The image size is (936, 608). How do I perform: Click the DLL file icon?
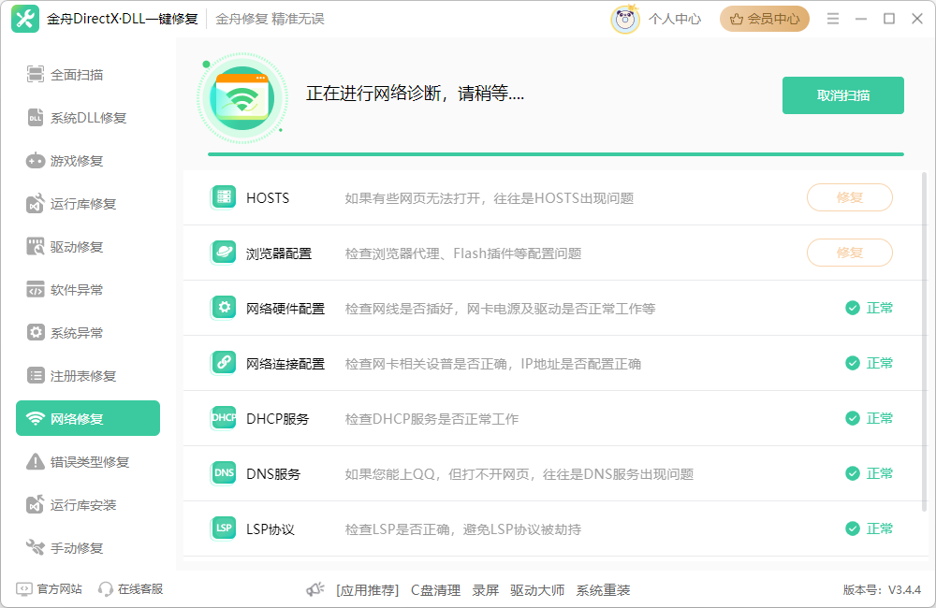[x=36, y=118]
